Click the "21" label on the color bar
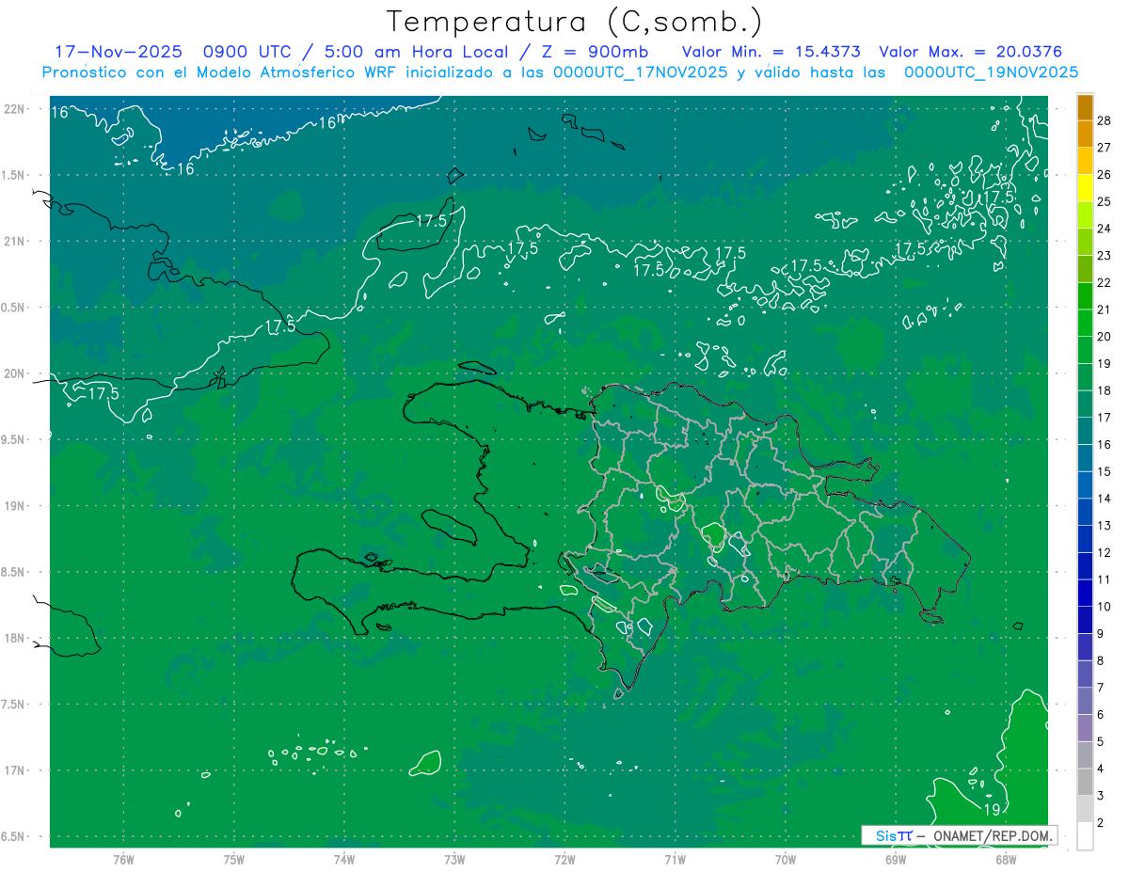Viewport: 1129px width, 872px height. point(1105,309)
